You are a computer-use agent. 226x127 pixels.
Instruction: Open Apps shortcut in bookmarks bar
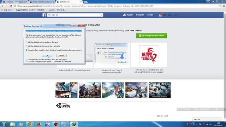6,10
